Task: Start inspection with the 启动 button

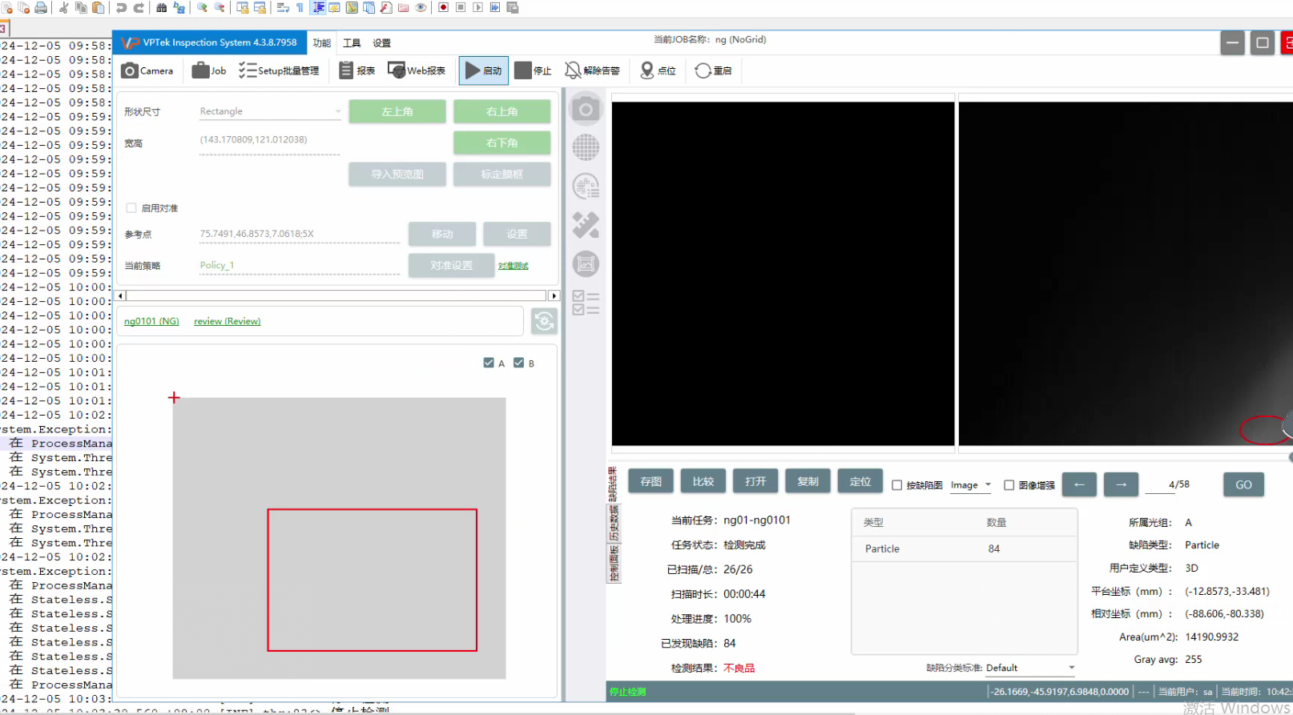Action: (483, 70)
